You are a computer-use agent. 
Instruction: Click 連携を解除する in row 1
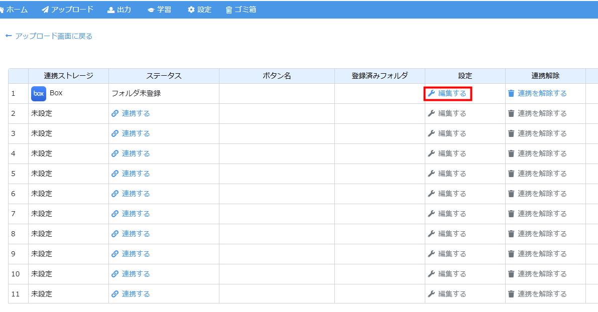pyautogui.click(x=542, y=93)
